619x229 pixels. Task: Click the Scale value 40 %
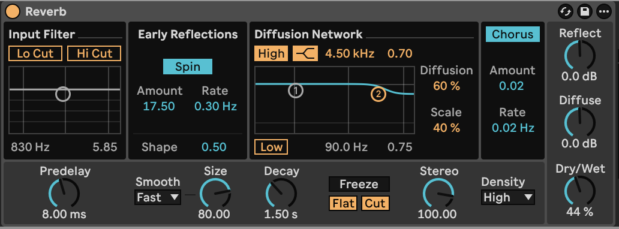[x=446, y=128]
